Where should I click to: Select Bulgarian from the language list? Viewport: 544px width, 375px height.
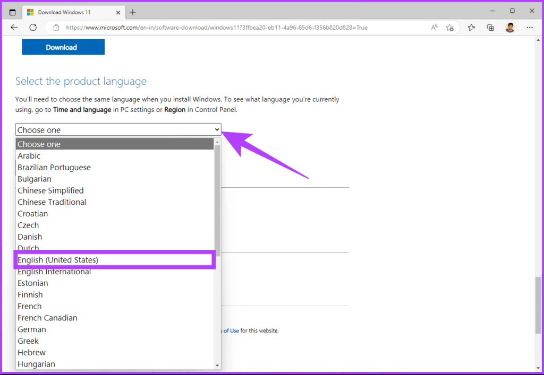pyautogui.click(x=115, y=179)
